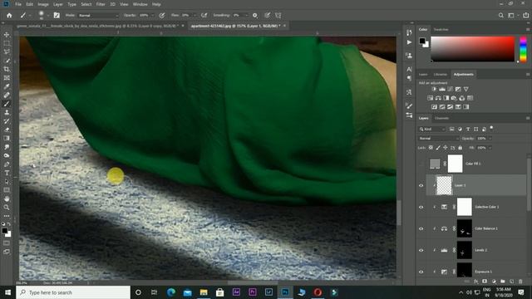
Task: Add a Levels adjustment from Adjustments panel
Action: 442,89
